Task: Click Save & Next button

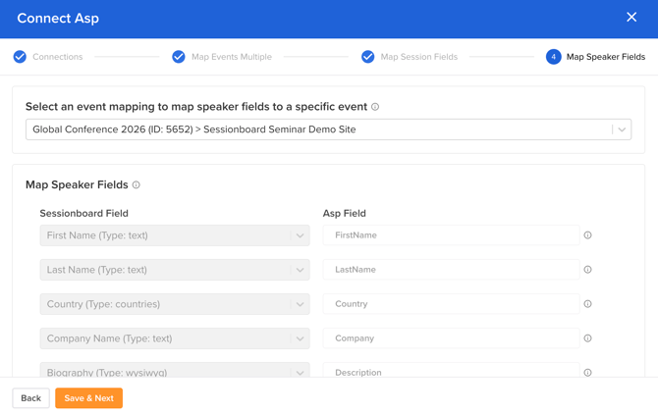Action: (88, 398)
